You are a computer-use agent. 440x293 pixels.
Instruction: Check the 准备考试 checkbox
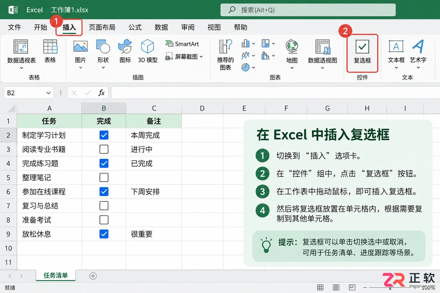click(x=104, y=220)
